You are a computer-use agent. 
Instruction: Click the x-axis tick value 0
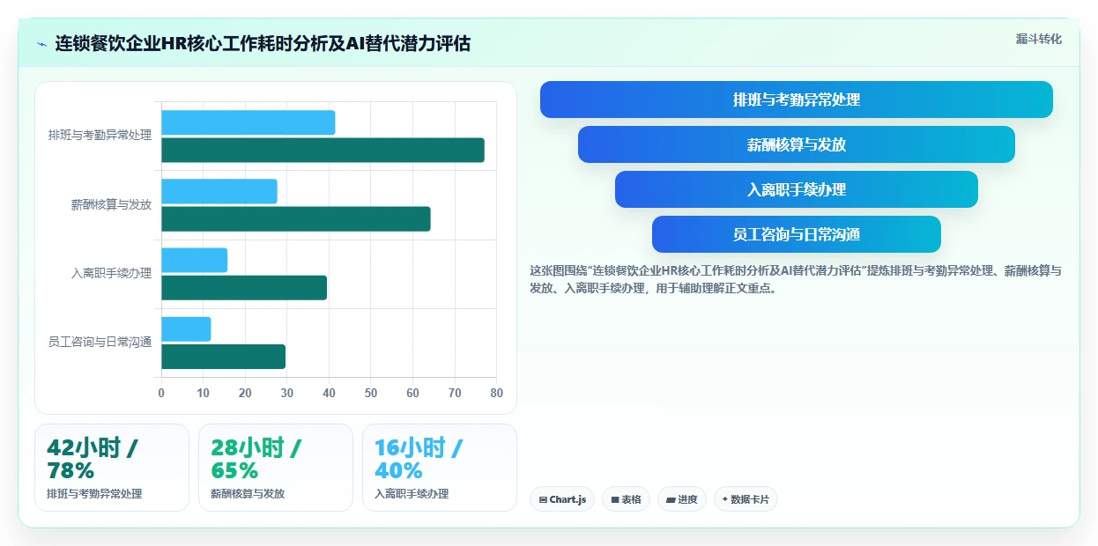(x=161, y=393)
